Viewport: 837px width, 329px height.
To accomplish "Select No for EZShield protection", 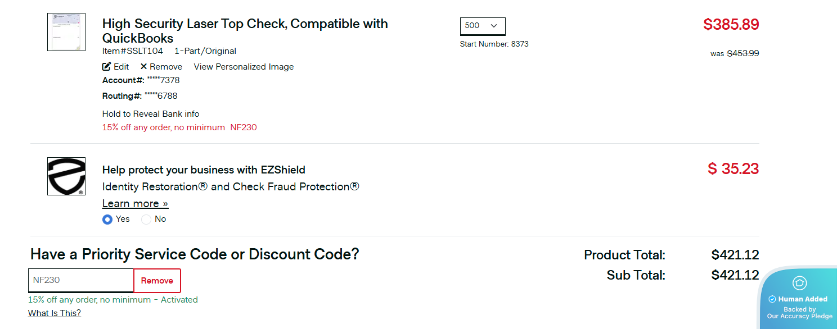I will (x=146, y=220).
